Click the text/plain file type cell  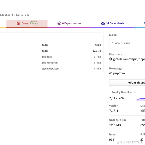(47, 57)
